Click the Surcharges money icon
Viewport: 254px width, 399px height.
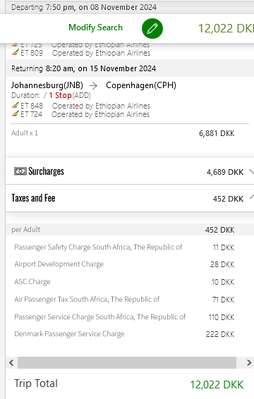(20, 171)
